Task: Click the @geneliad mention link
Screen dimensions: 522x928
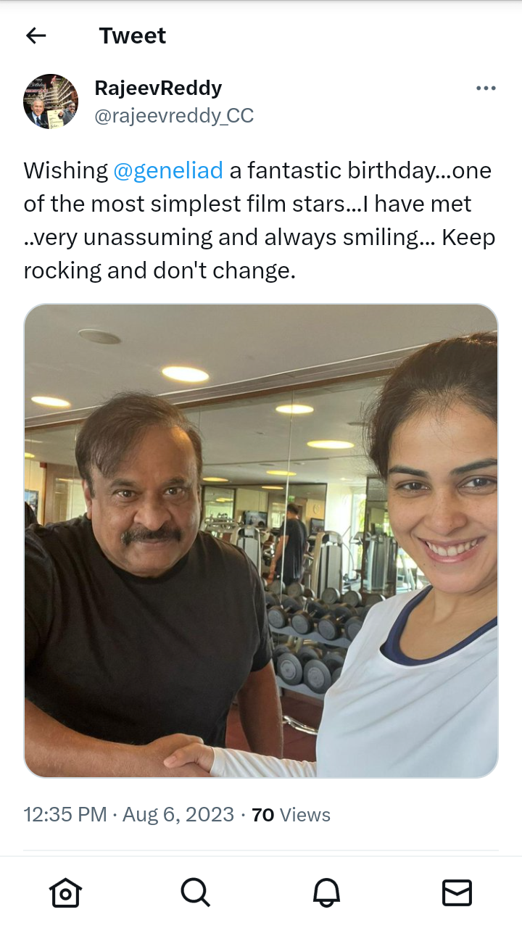Action: [168, 170]
